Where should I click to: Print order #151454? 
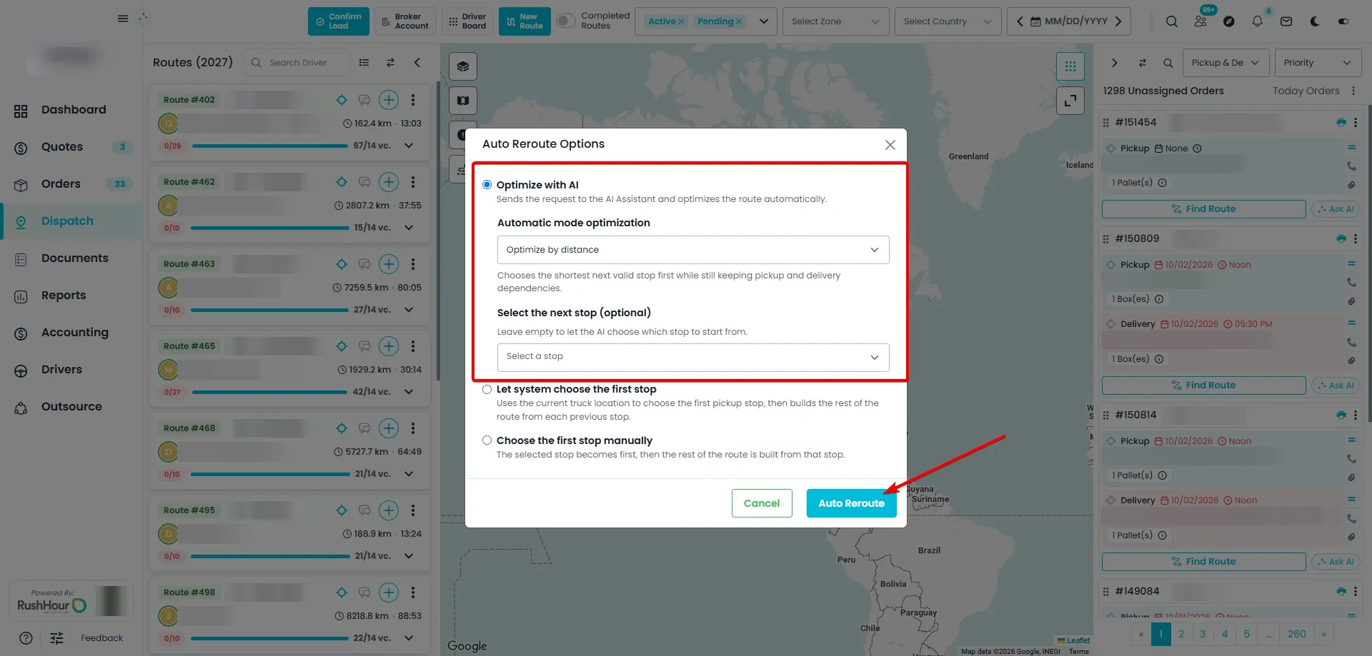pyautogui.click(x=1341, y=122)
